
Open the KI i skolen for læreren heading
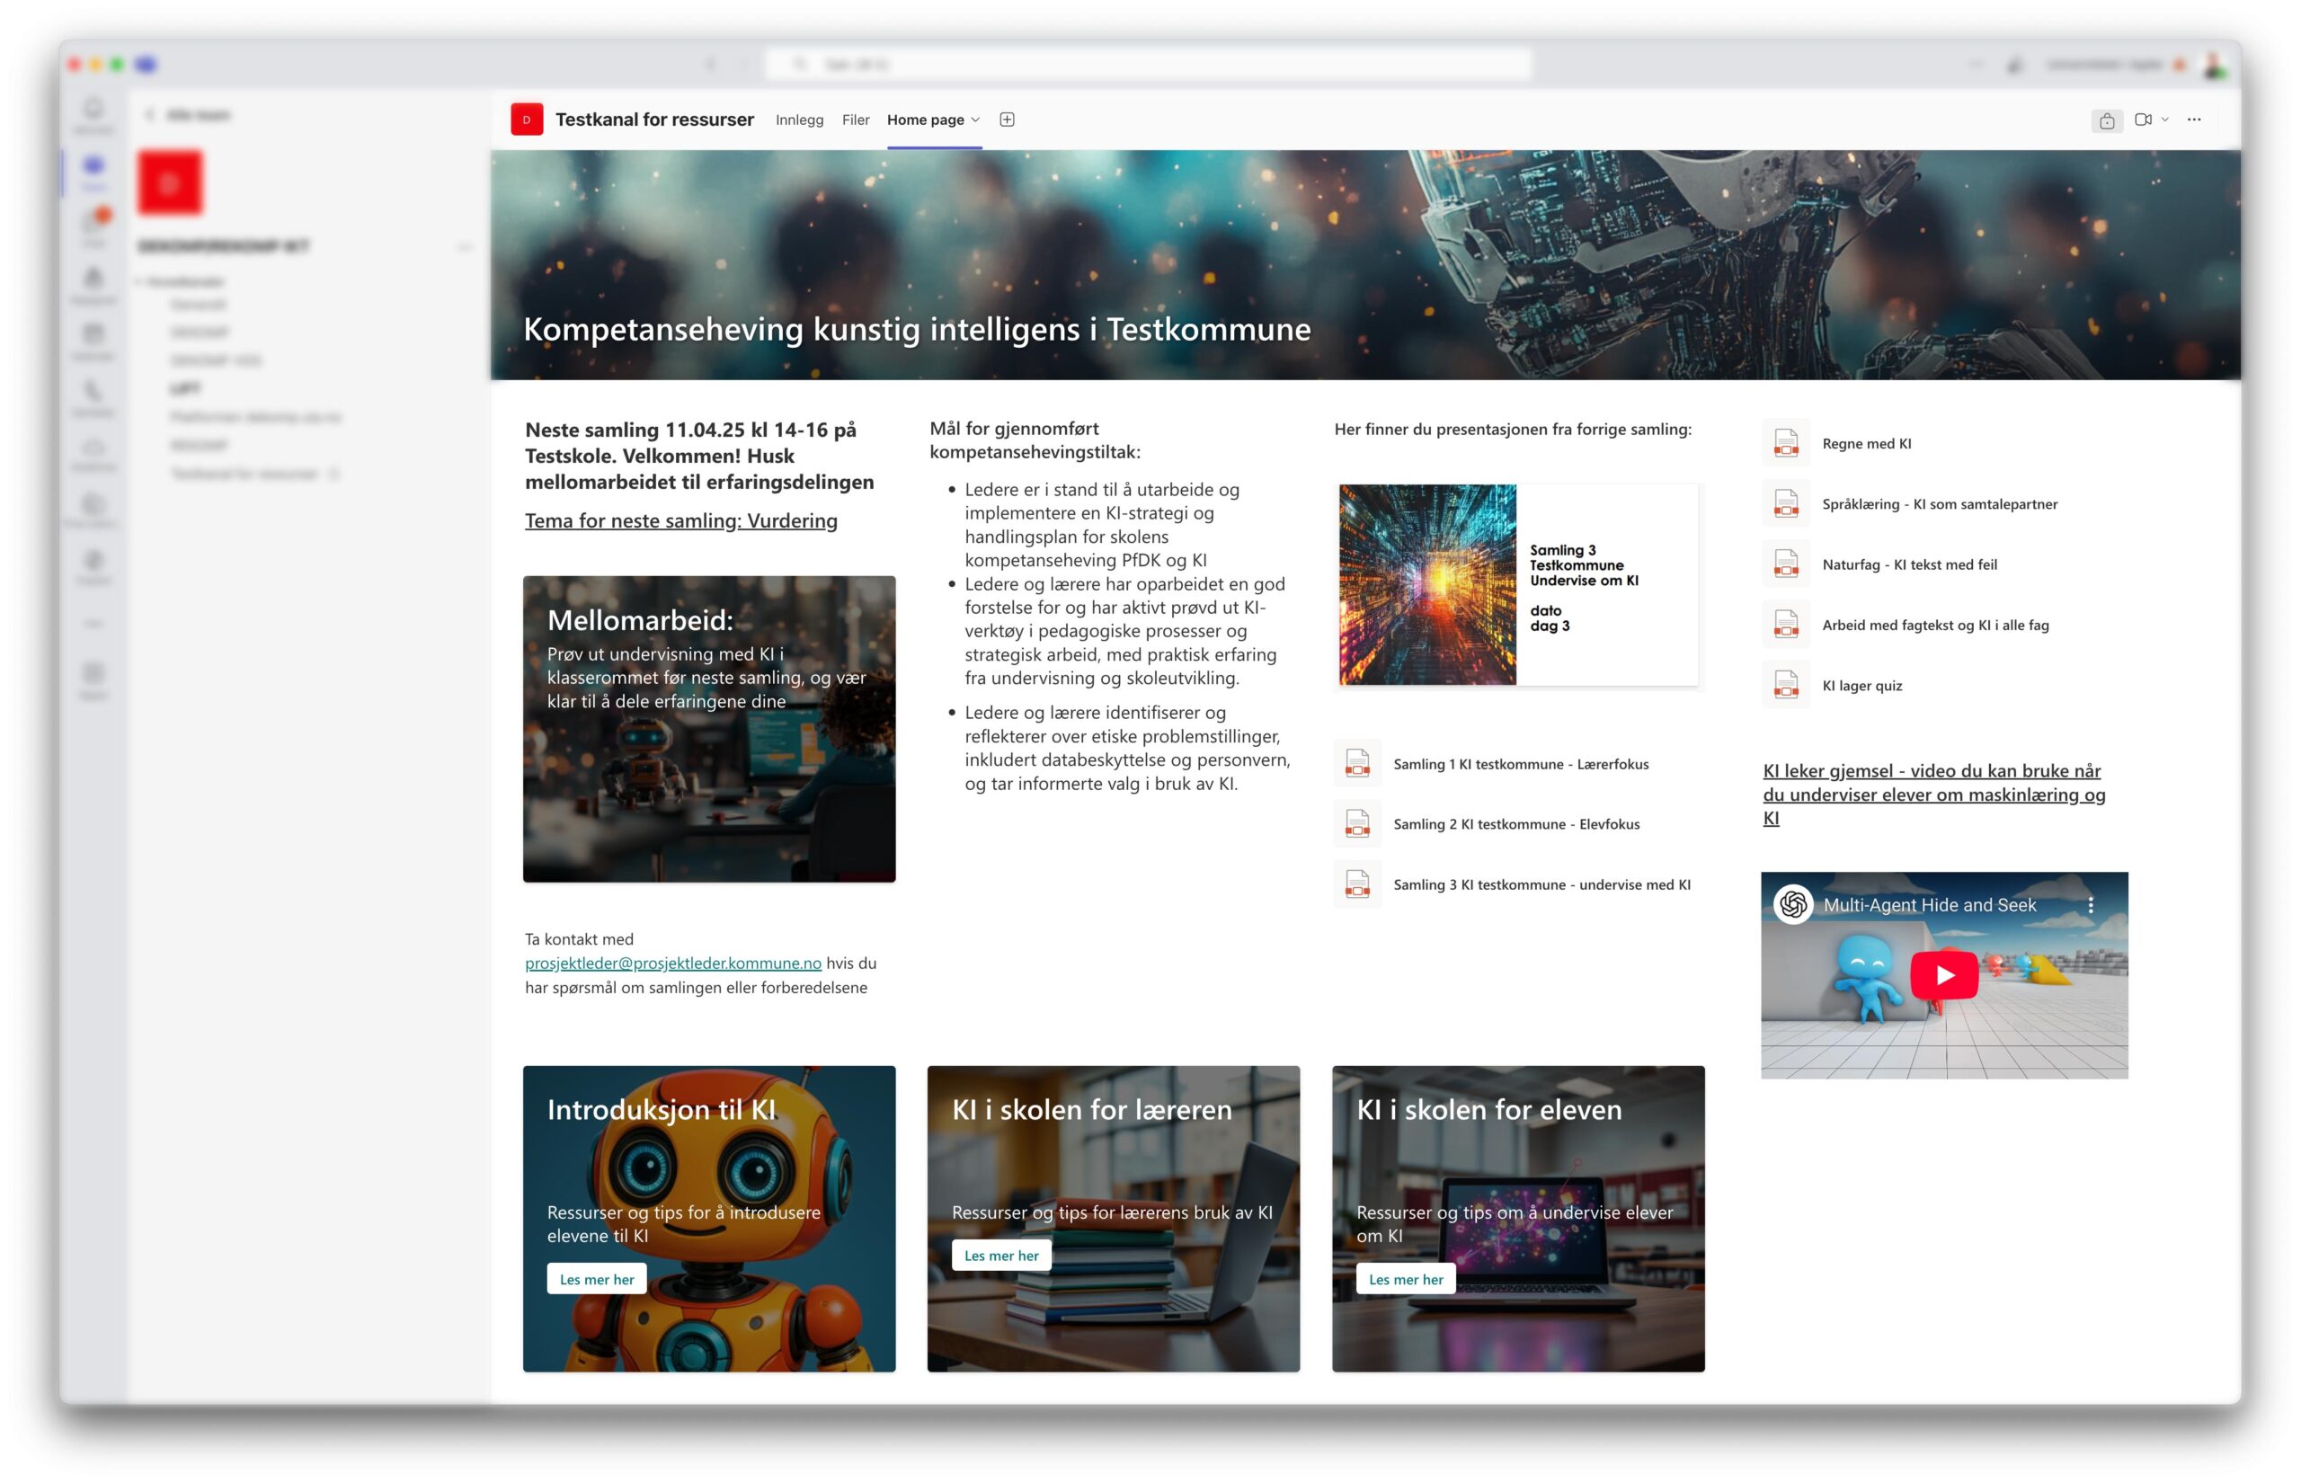(x=1092, y=1109)
